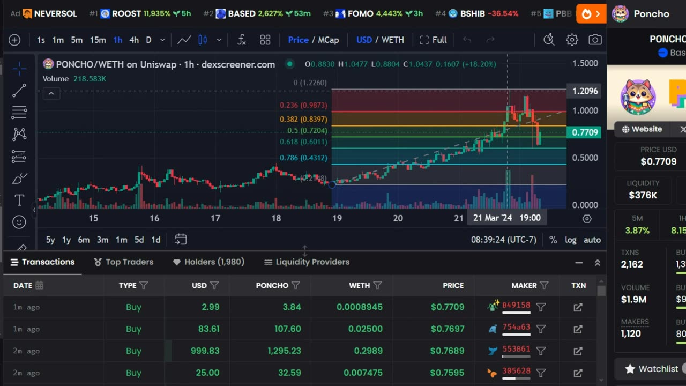The height and width of the screenshot is (386, 686).
Task: Open the layout templates grid icon
Action: point(265,40)
